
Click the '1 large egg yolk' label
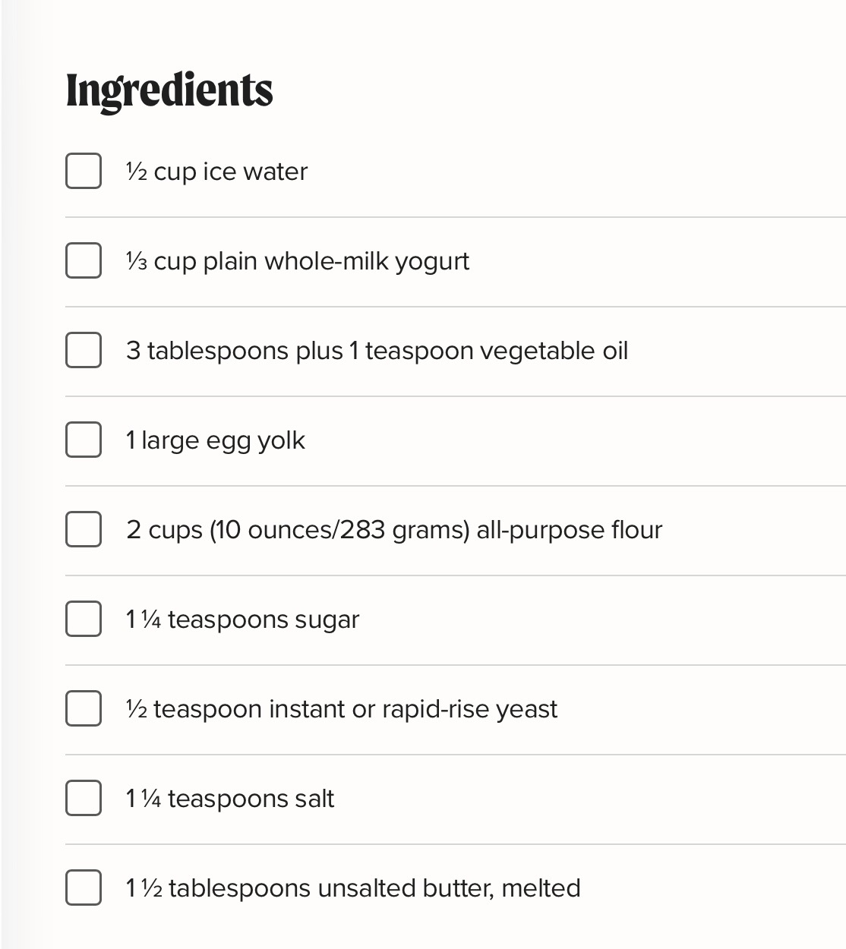(x=216, y=440)
